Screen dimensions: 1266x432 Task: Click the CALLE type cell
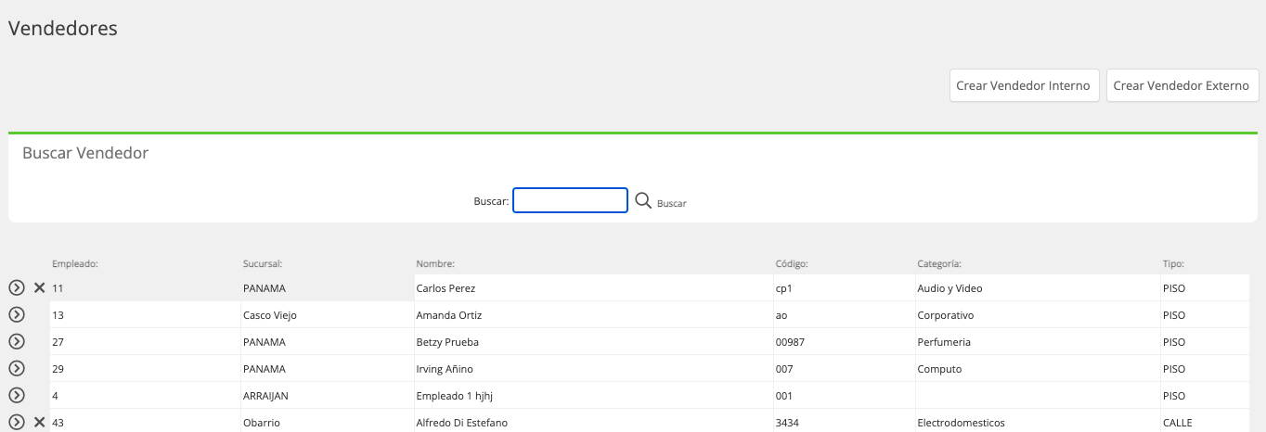(x=1204, y=423)
